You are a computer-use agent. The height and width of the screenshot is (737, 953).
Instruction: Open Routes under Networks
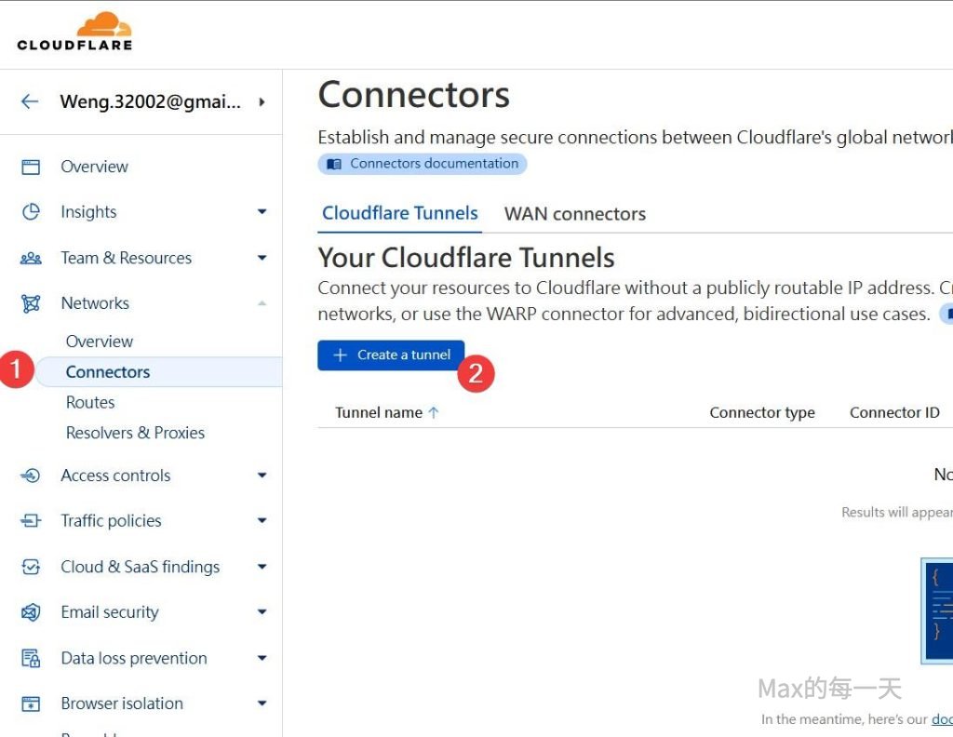pos(90,402)
